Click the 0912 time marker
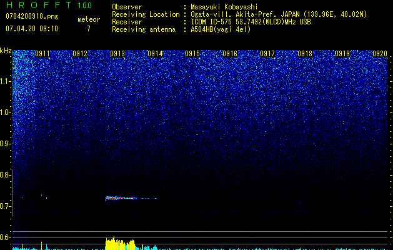The width and height of the screenshot is (393, 250). tap(80, 54)
